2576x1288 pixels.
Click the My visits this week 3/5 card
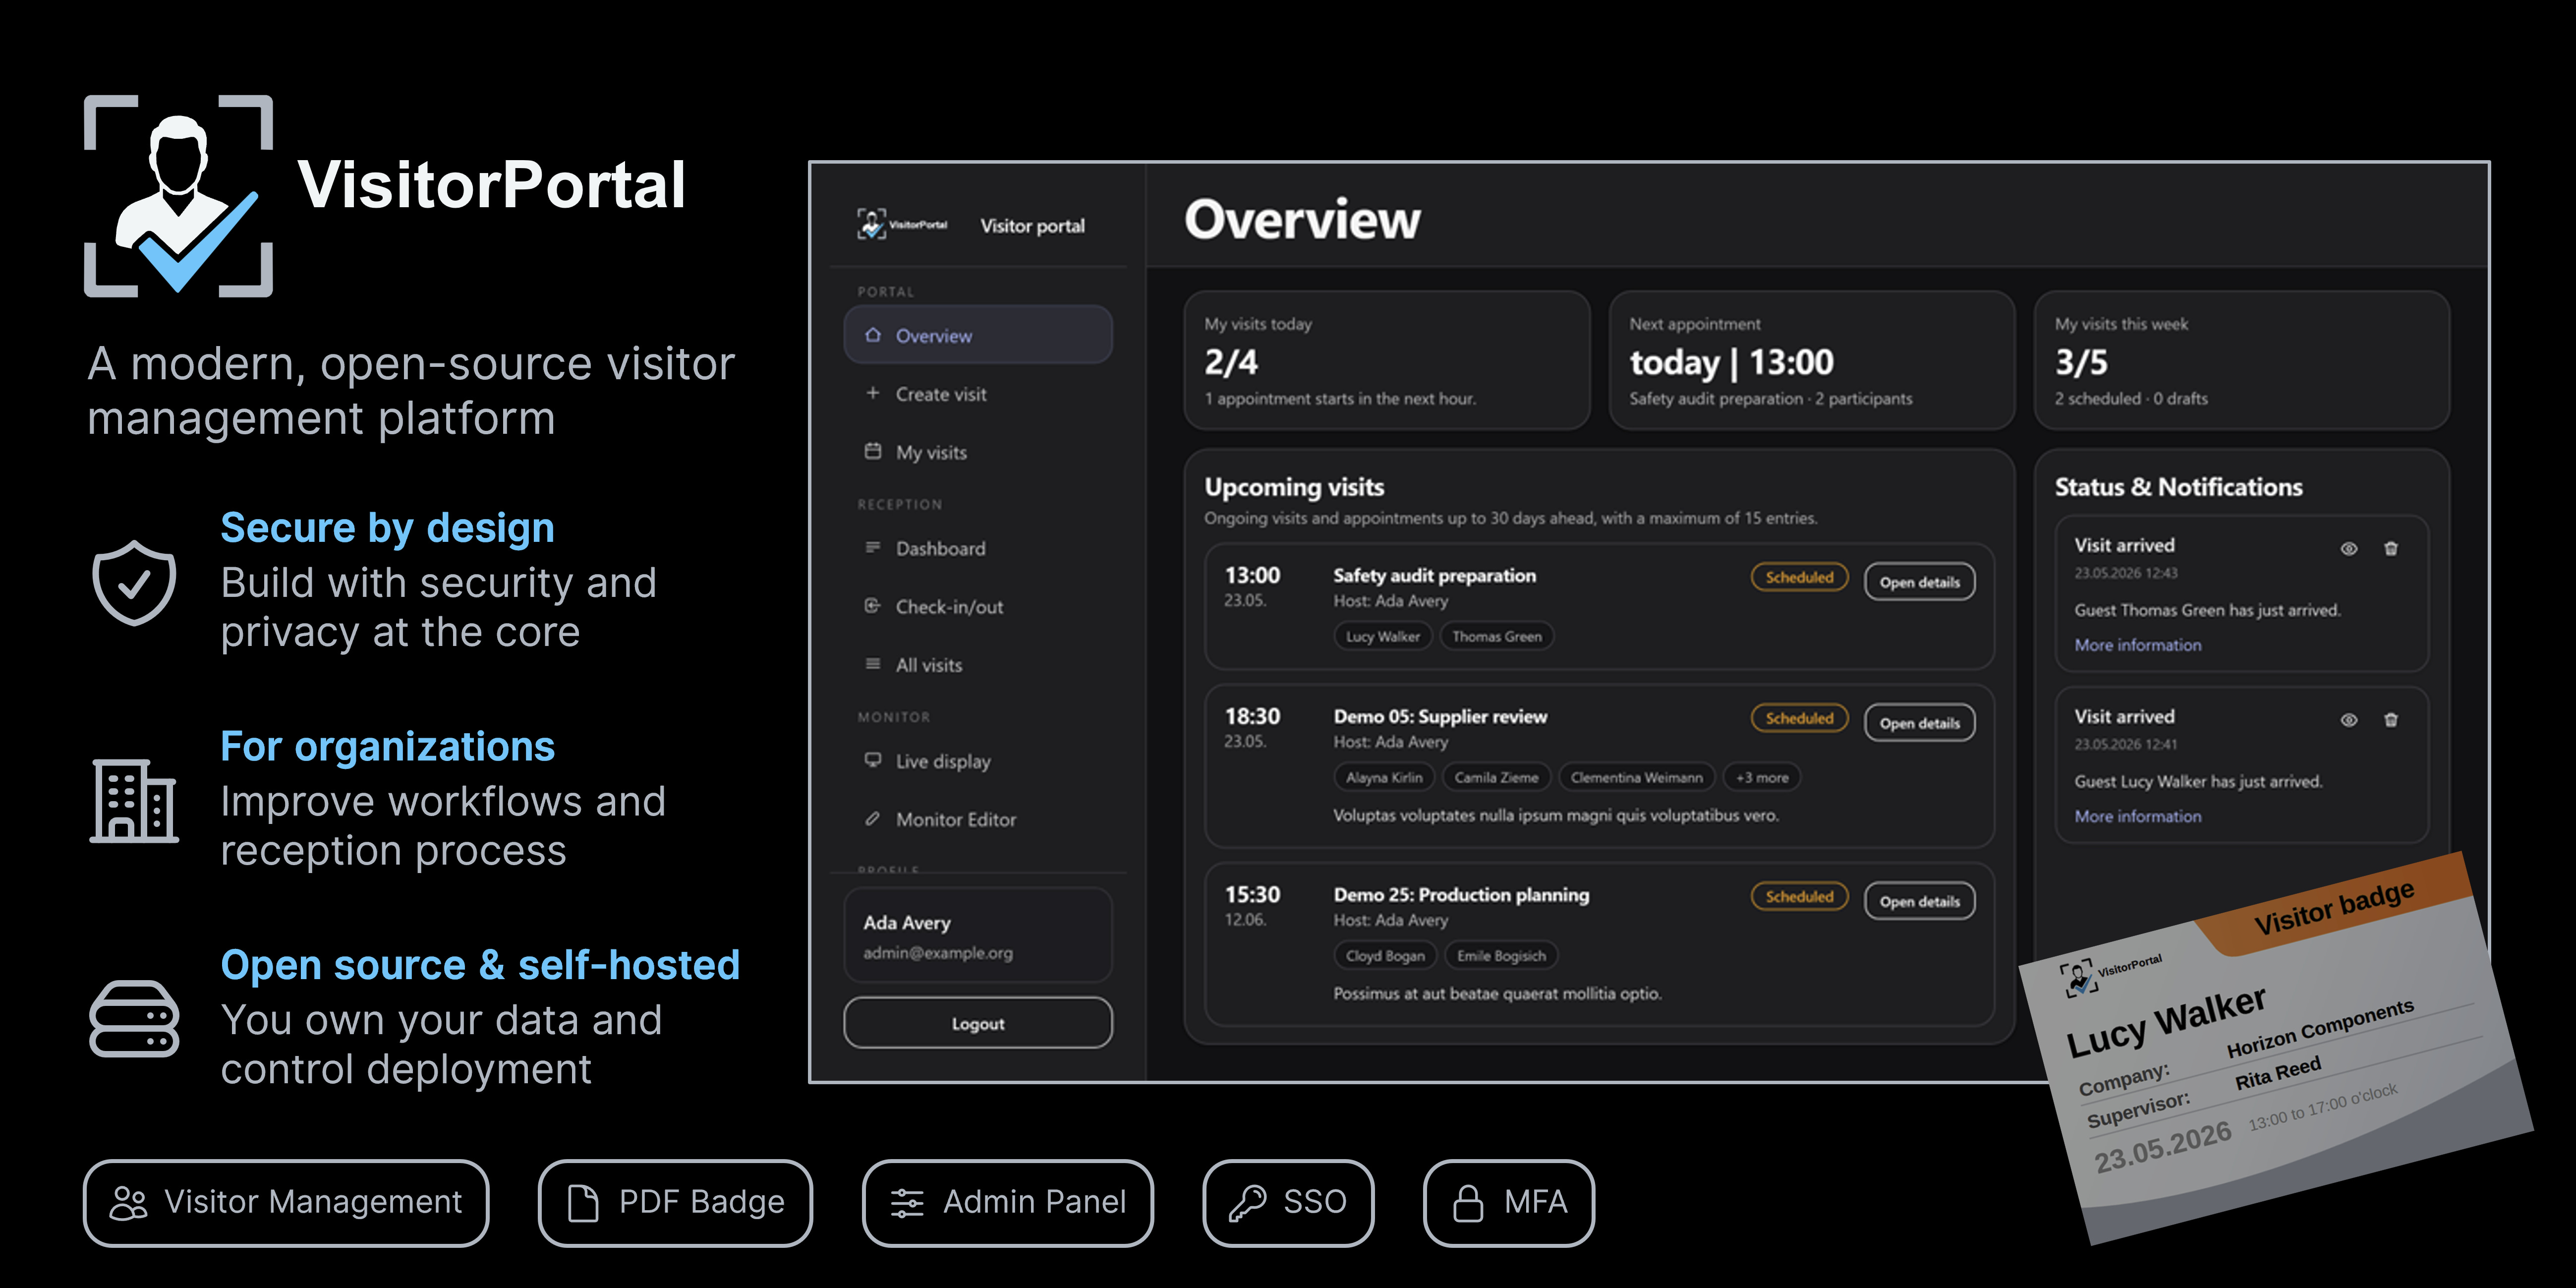point(2241,360)
